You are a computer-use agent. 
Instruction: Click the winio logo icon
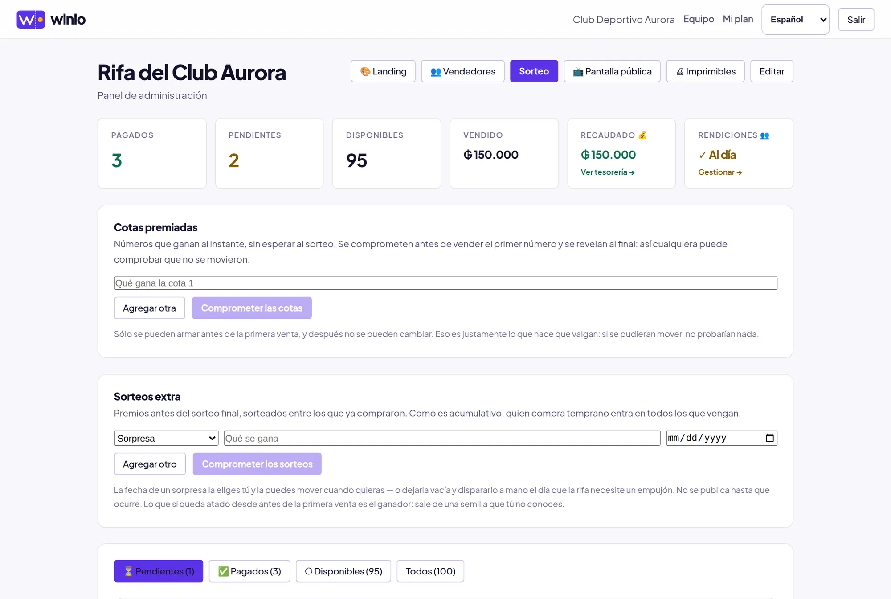31,20
